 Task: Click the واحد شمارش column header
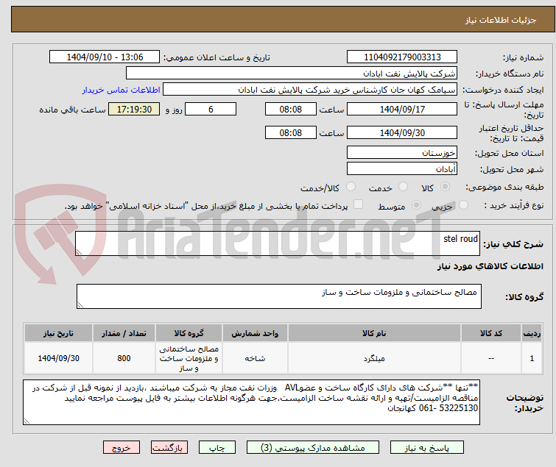(255, 333)
